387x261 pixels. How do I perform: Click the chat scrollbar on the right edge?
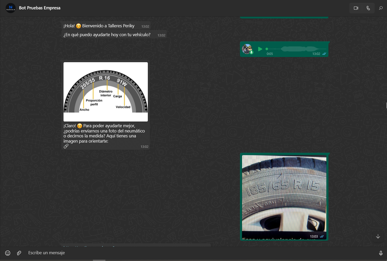pyautogui.click(x=386, y=105)
